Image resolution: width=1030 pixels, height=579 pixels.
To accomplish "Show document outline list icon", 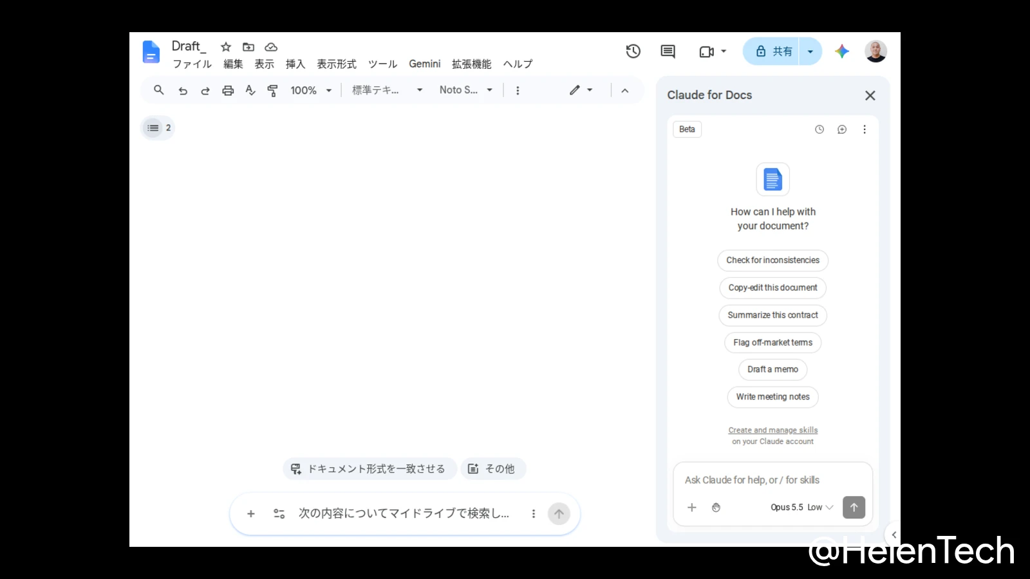I will click(x=153, y=128).
